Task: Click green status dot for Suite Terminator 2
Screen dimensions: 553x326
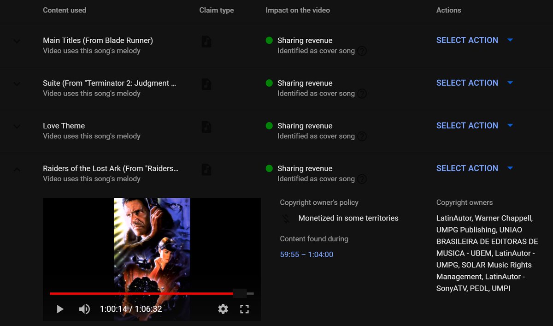Action: click(x=270, y=83)
